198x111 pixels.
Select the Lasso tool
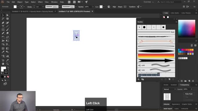click(x=7, y=19)
